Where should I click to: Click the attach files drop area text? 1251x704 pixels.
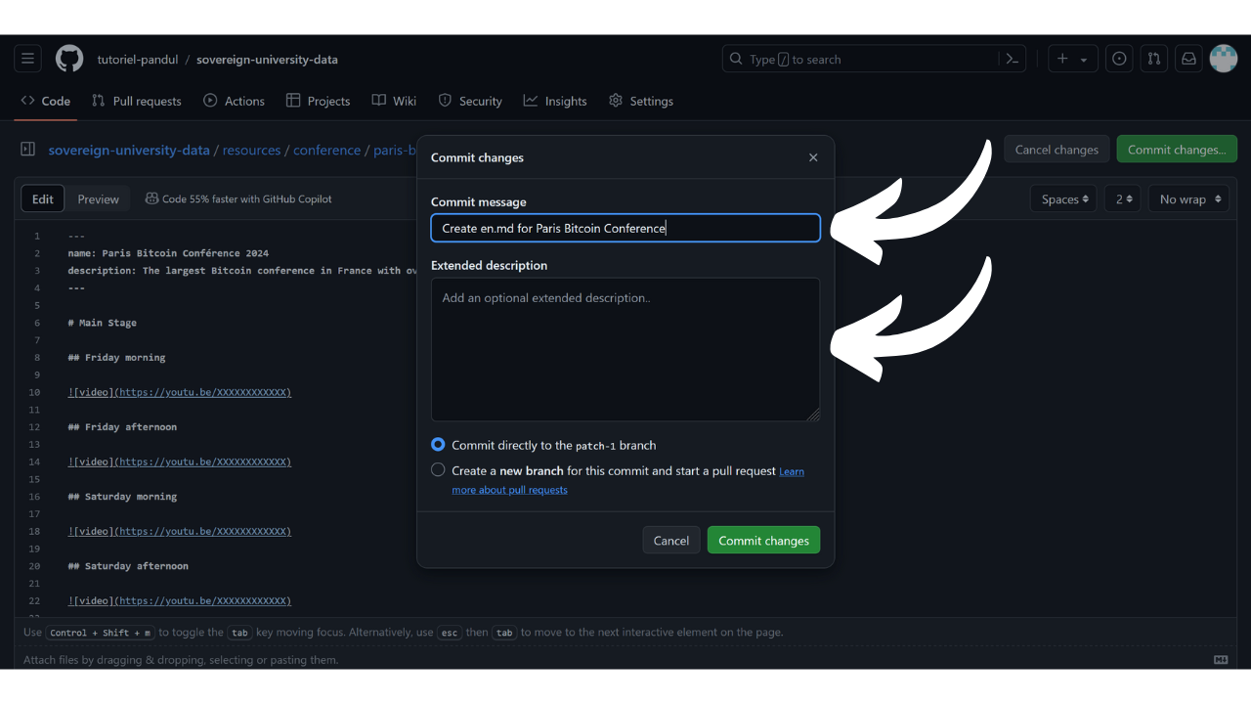click(x=181, y=660)
